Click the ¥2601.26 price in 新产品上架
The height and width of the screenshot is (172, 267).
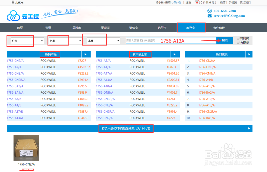point(173,73)
